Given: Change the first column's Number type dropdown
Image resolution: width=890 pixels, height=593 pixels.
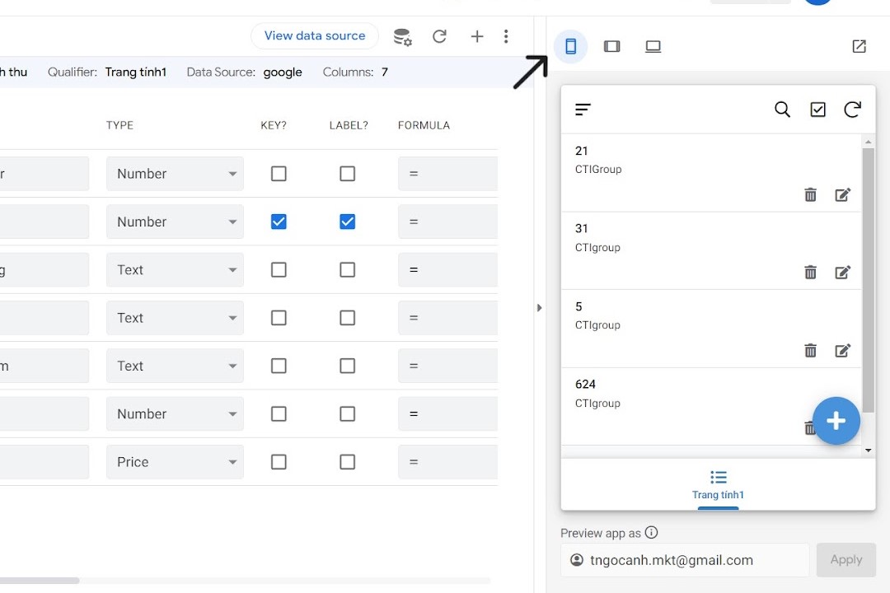Looking at the screenshot, I should point(175,173).
